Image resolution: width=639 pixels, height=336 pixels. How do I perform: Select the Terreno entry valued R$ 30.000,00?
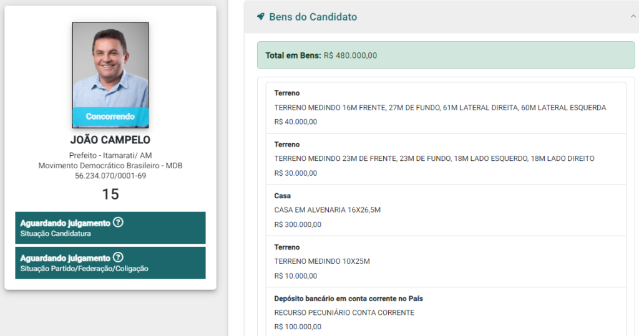446,159
